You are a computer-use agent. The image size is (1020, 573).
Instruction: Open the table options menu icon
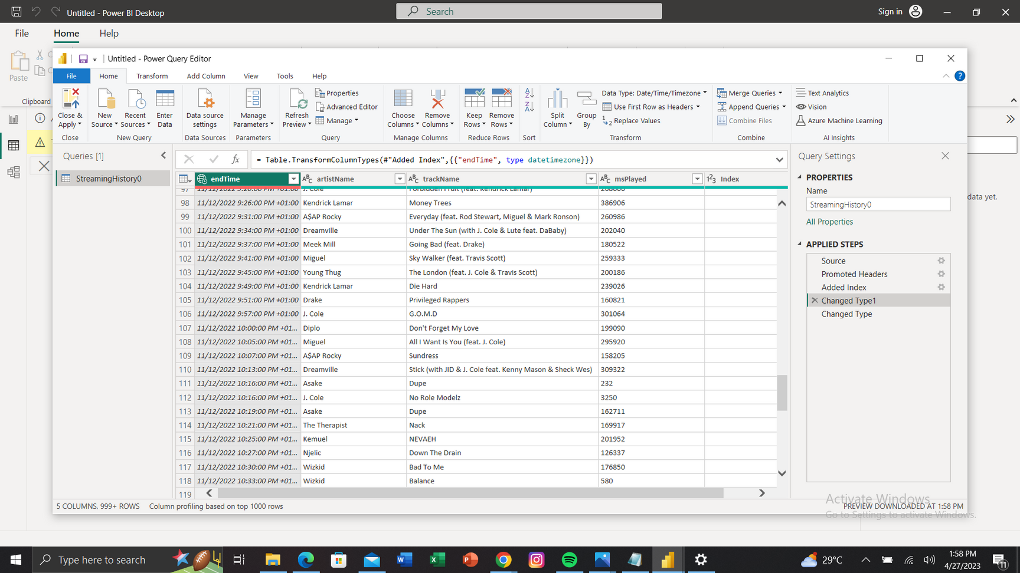pos(185,179)
